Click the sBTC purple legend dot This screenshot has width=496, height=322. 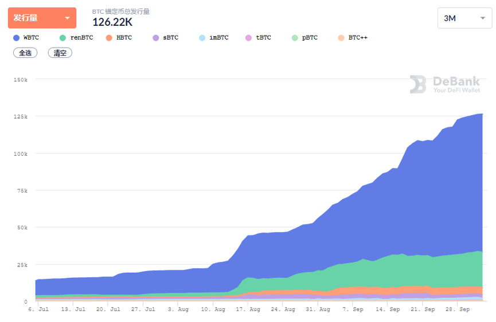click(155, 38)
